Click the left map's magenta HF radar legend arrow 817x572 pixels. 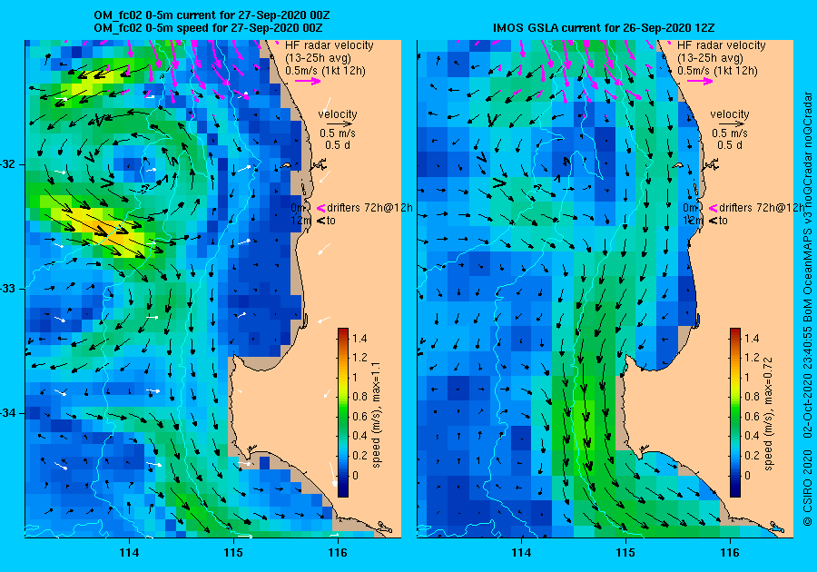pyautogui.click(x=308, y=81)
